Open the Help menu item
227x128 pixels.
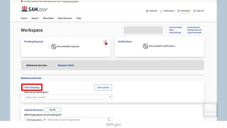(x=78, y=18)
